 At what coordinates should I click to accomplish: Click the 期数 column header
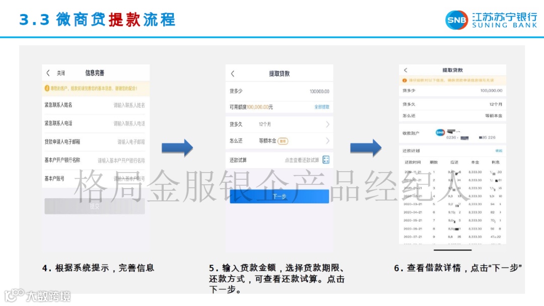pyautogui.click(x=434, y=162)
